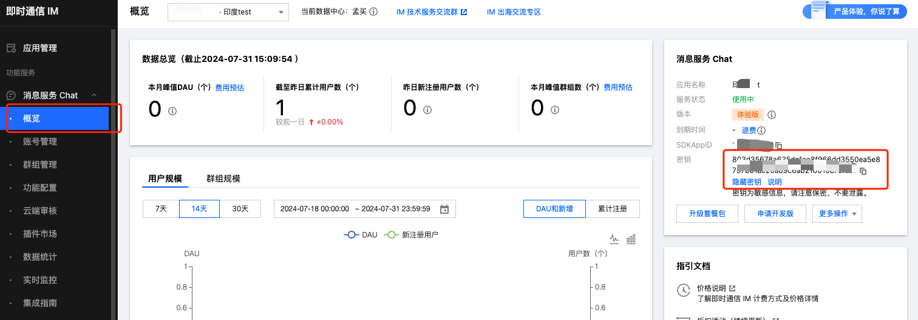Copy the 密钥 secret key
The image size is (918, 320).
[x=863, y=171]
